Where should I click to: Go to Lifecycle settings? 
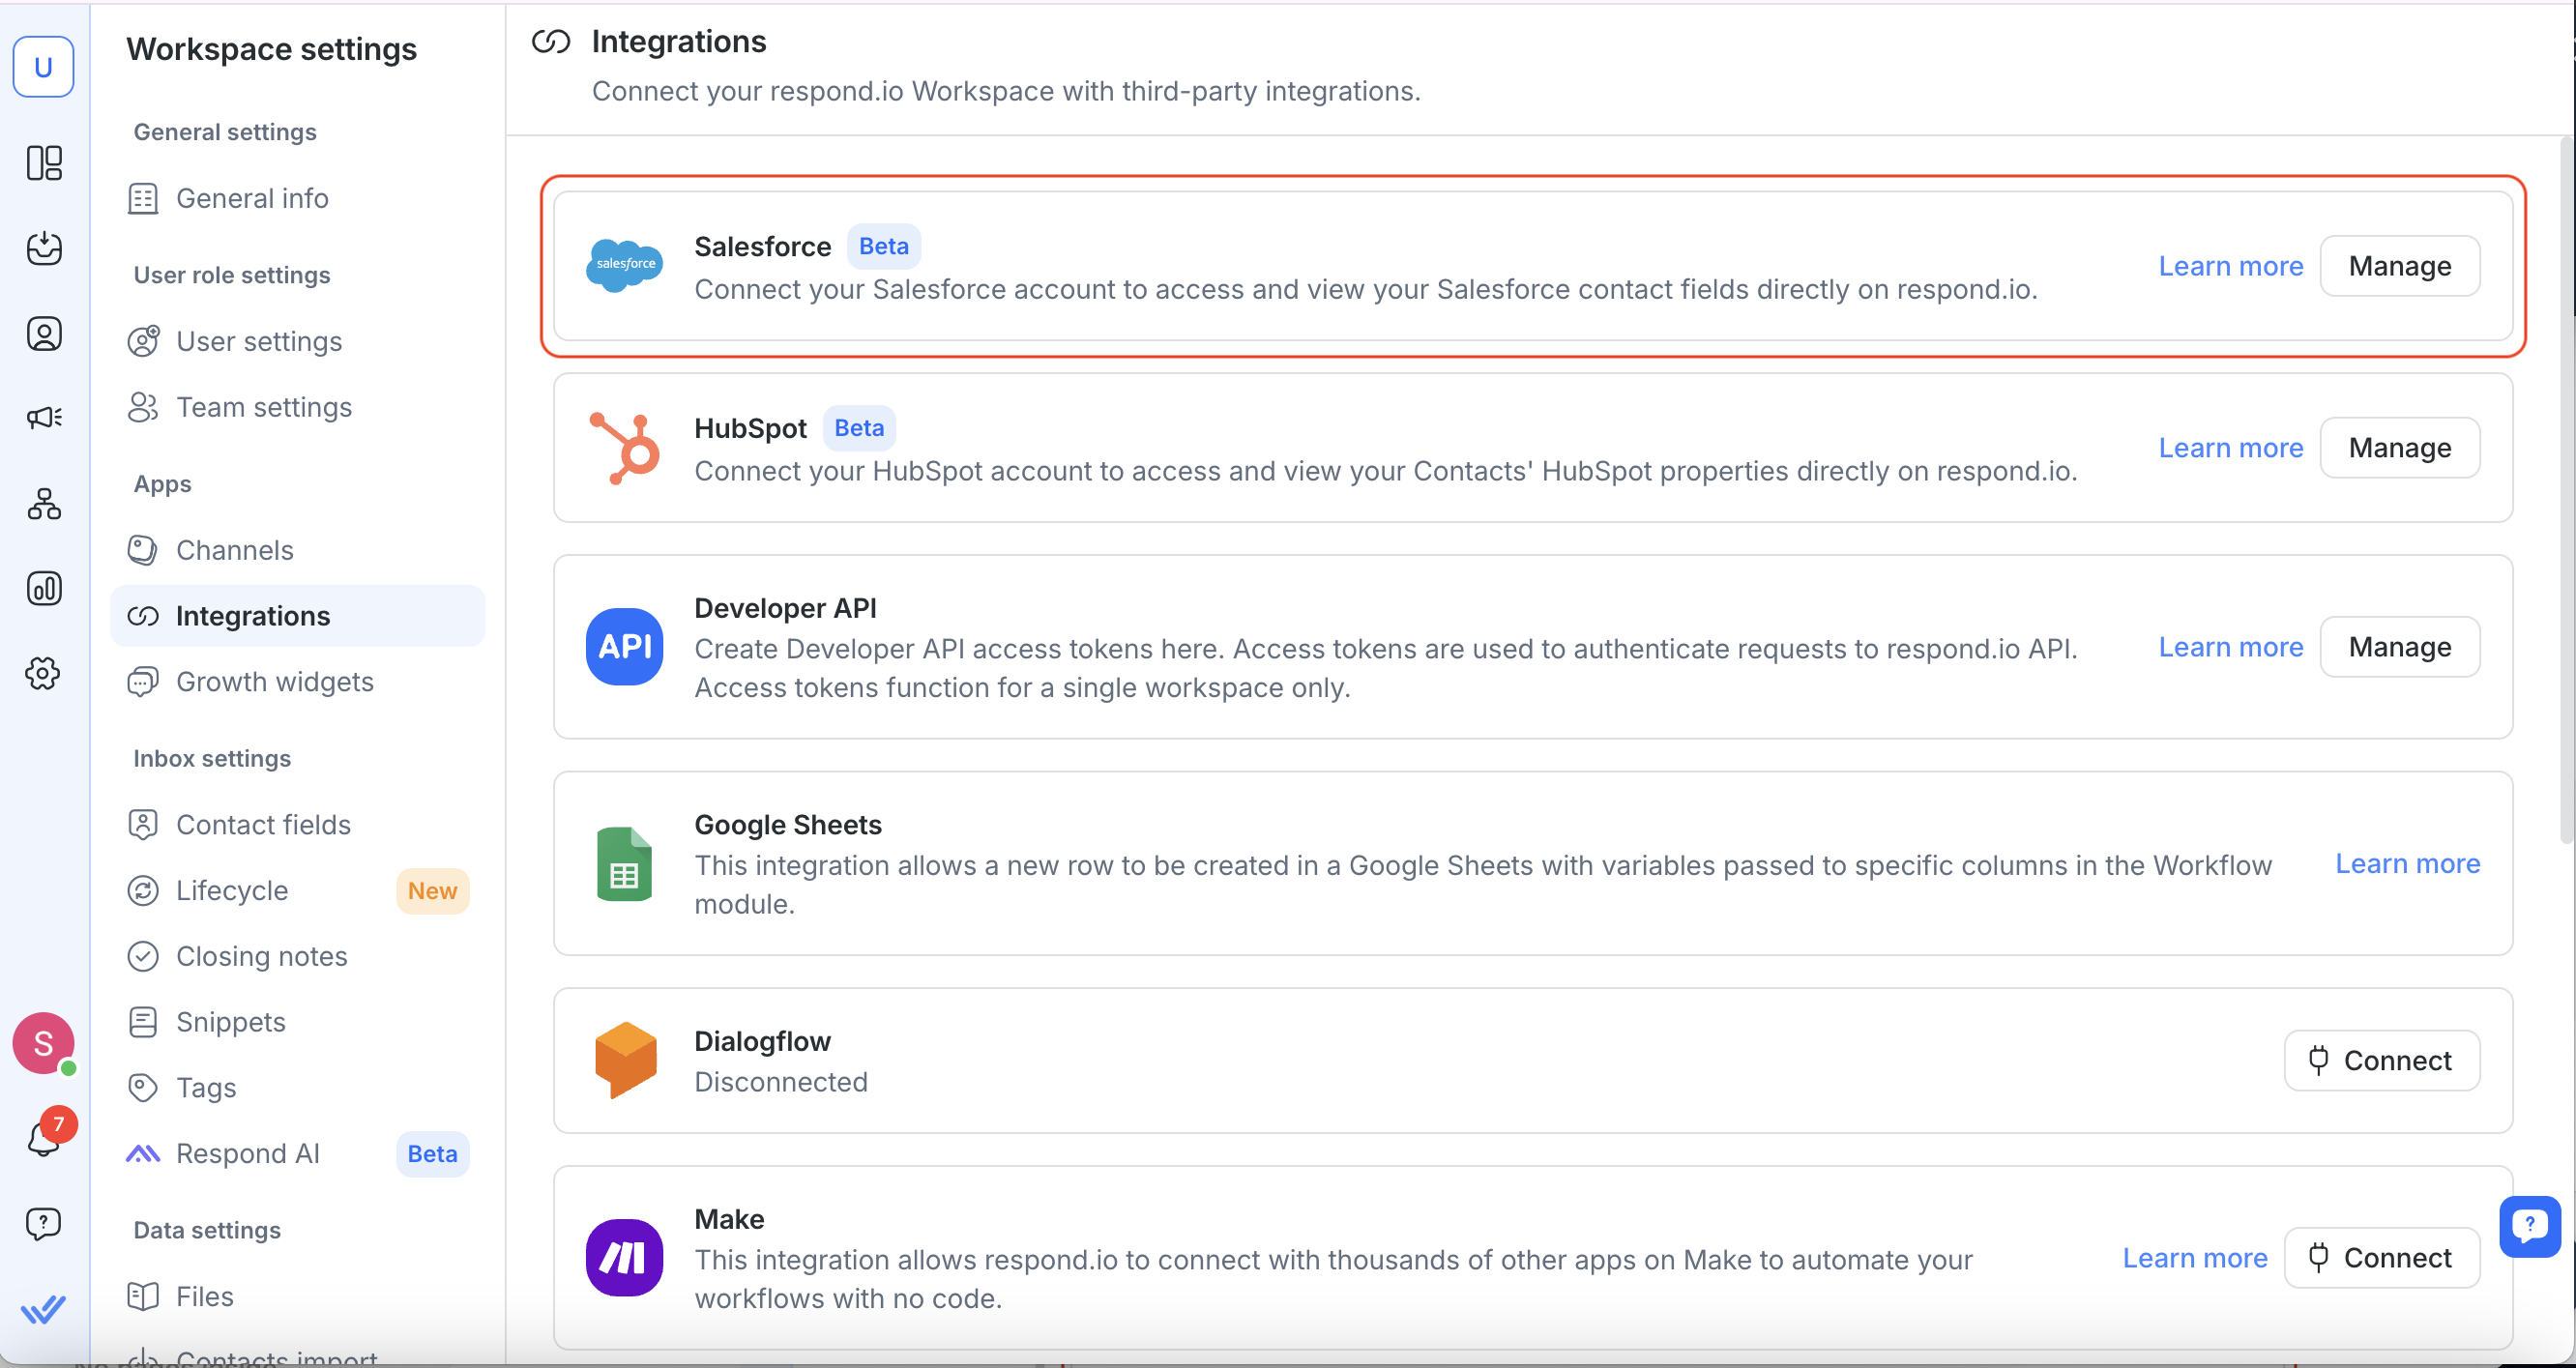coord(231,890)
